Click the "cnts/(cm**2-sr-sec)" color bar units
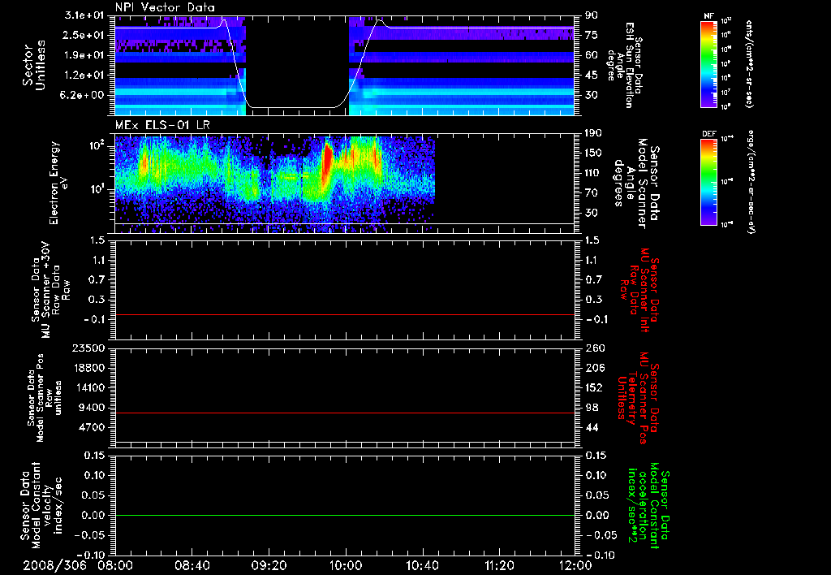Screen dimensions: 831x575 (x=749, y=63)
